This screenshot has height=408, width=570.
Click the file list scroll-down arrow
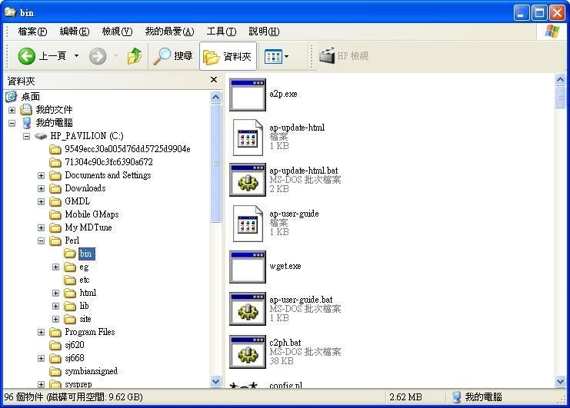coord(560,382)
